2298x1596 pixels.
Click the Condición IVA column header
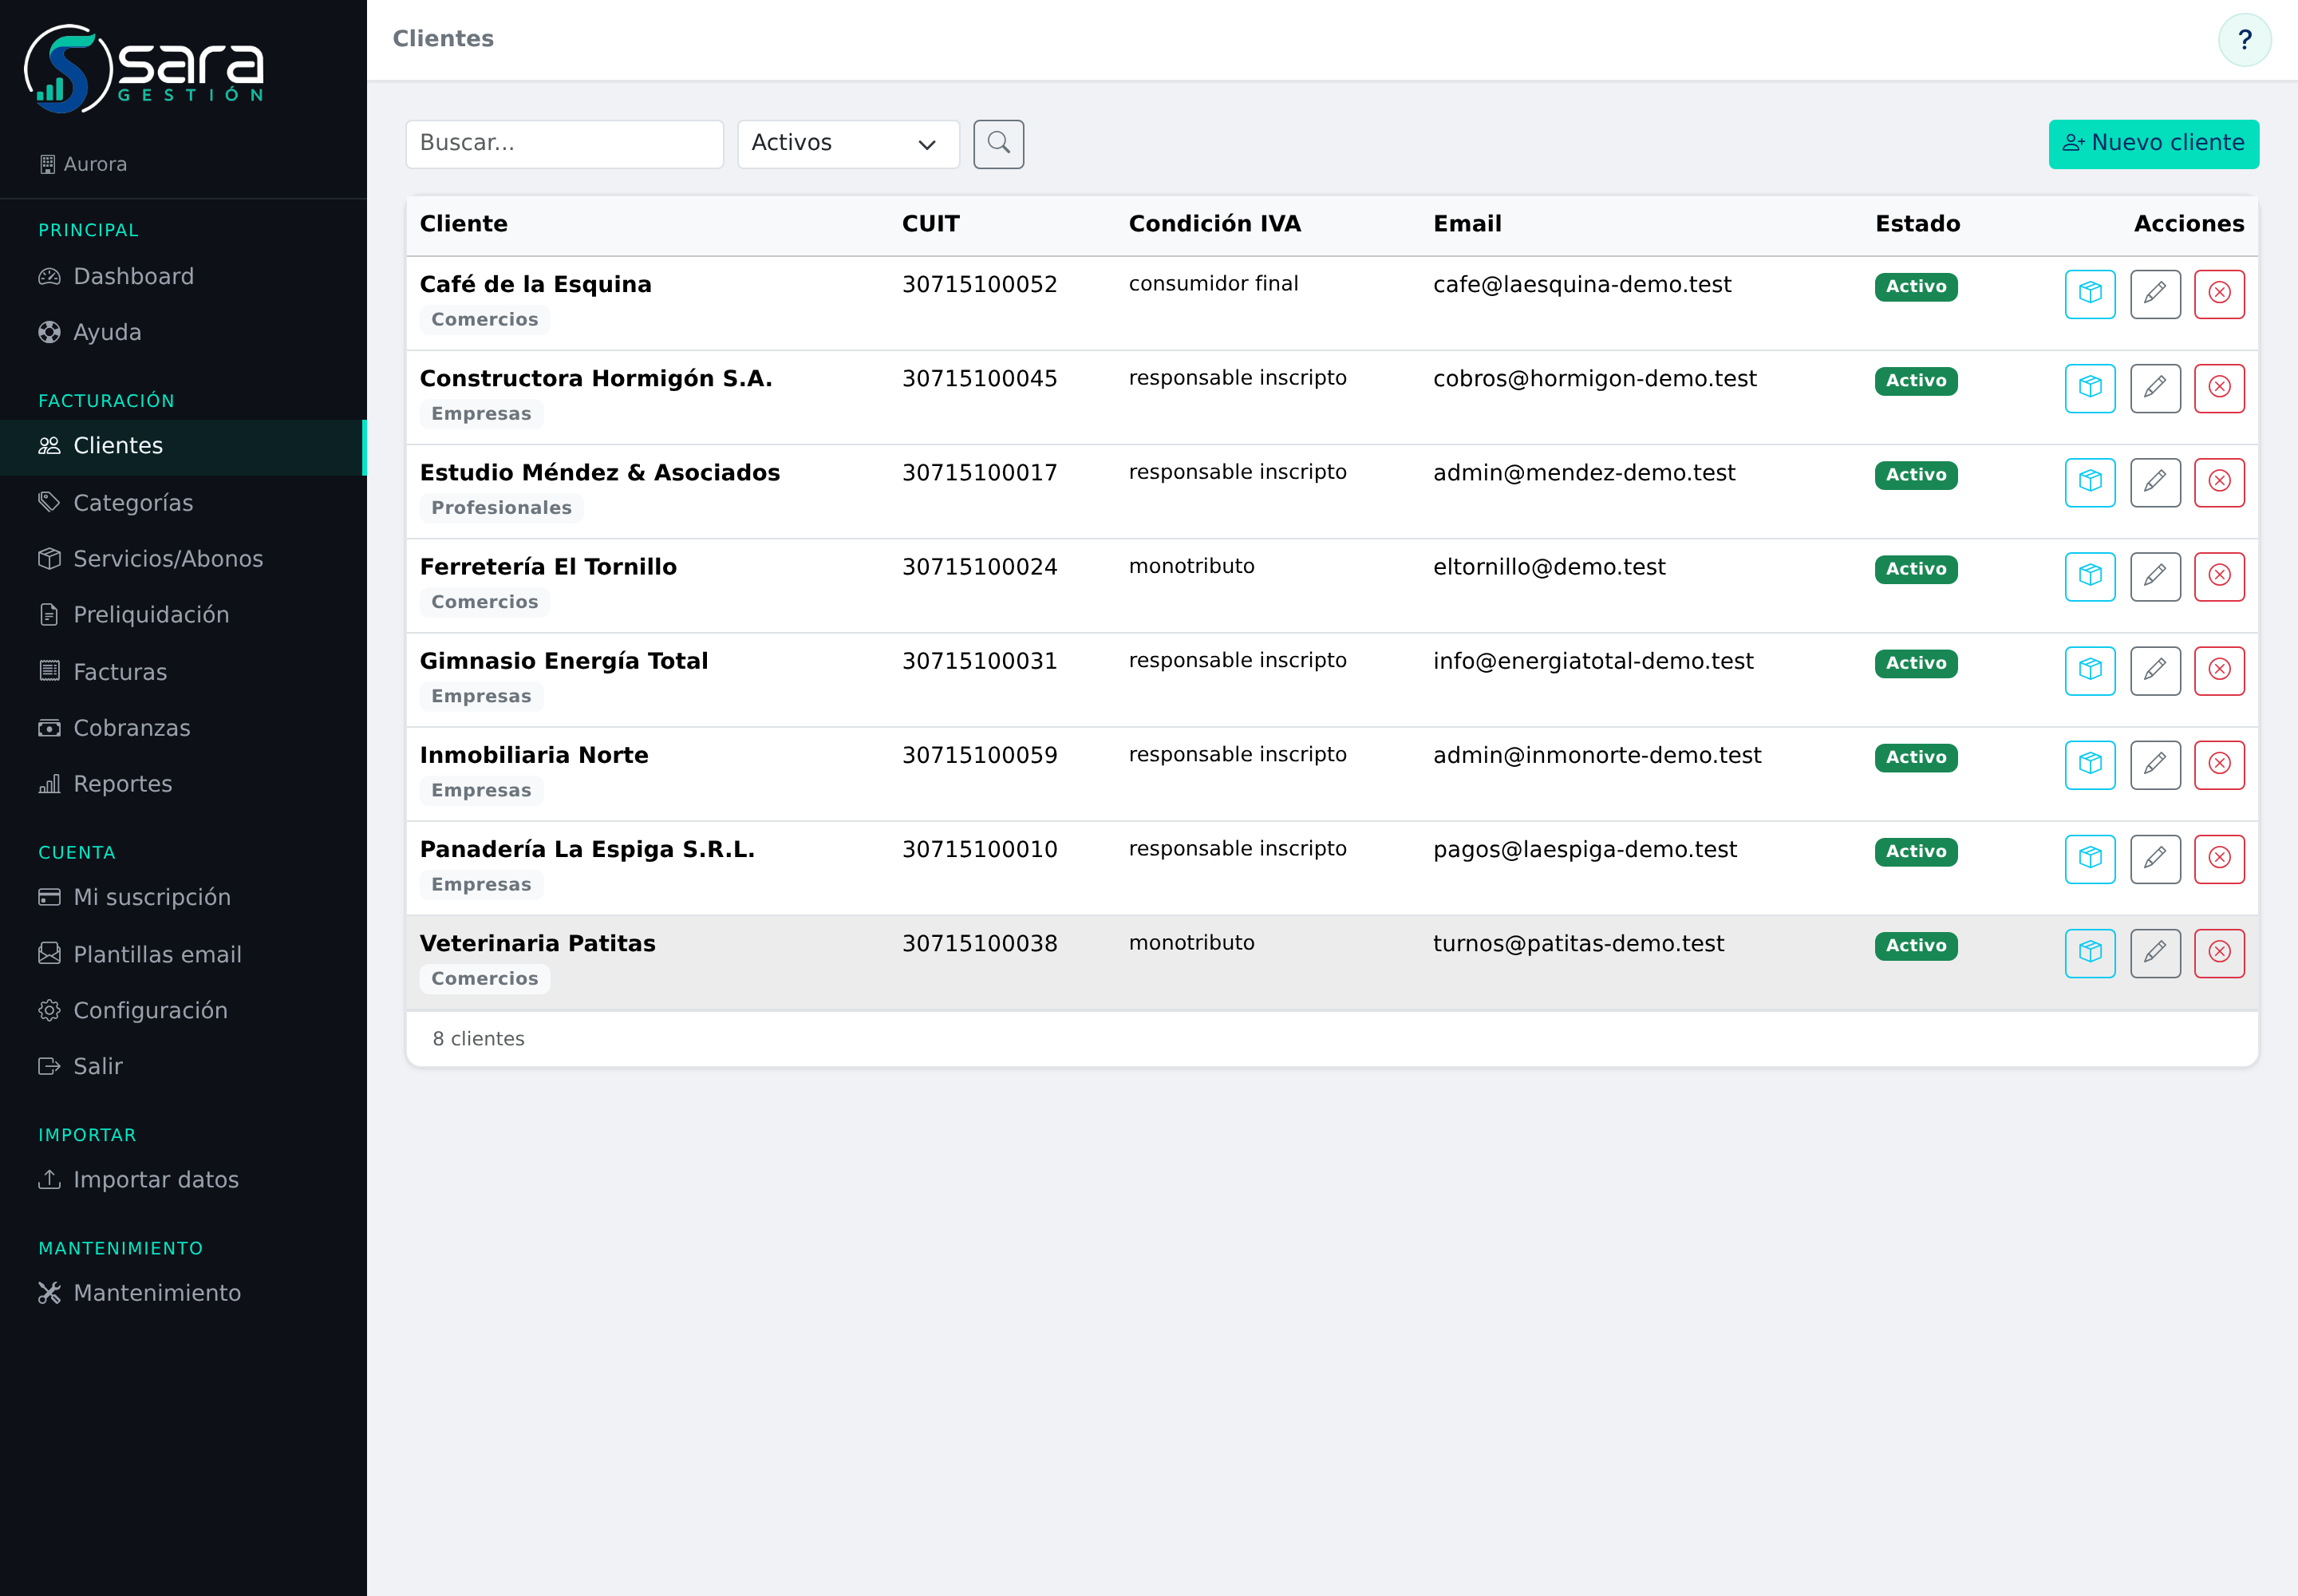[1214, 224]
